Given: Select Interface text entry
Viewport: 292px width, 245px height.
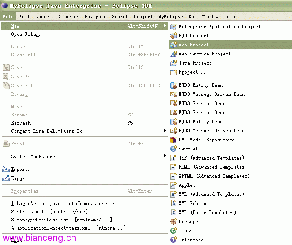Looking at the screenshot, I should pyautogui.click(x=191, y=240).
